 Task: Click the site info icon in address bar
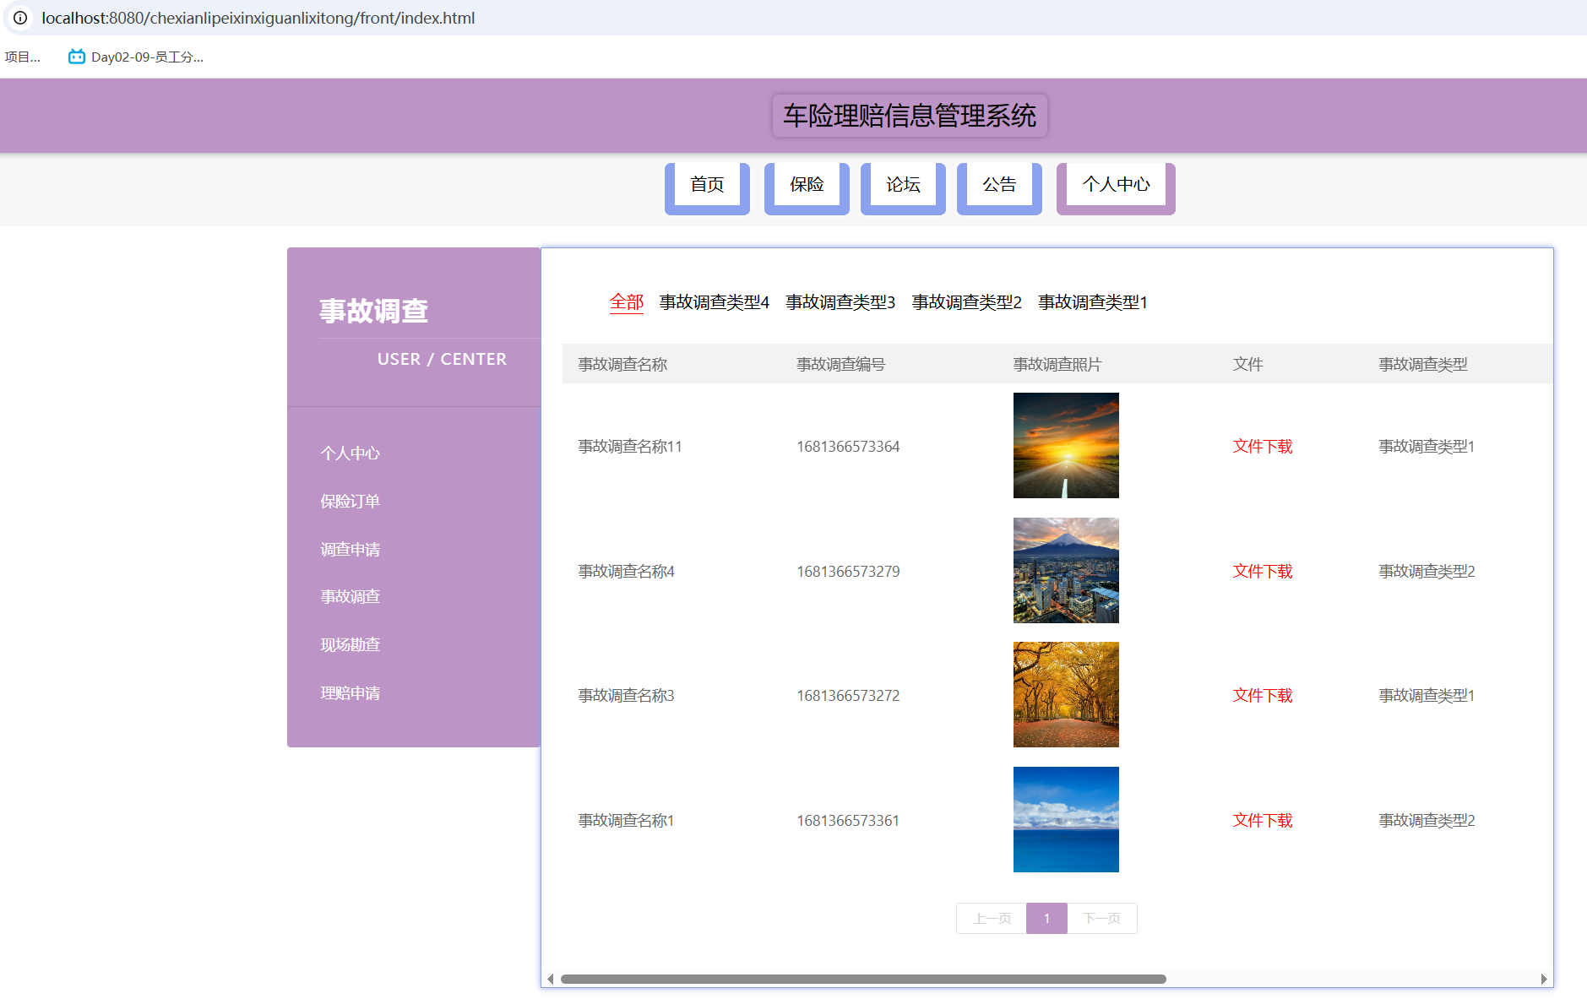click(20, 18)
